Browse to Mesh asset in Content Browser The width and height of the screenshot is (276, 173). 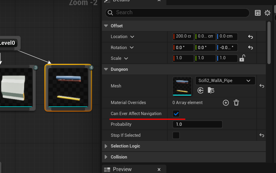[211, 91]
